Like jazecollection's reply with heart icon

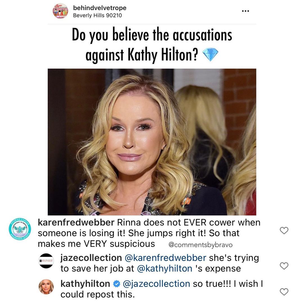pyautogui.click(x=284, y=266)
